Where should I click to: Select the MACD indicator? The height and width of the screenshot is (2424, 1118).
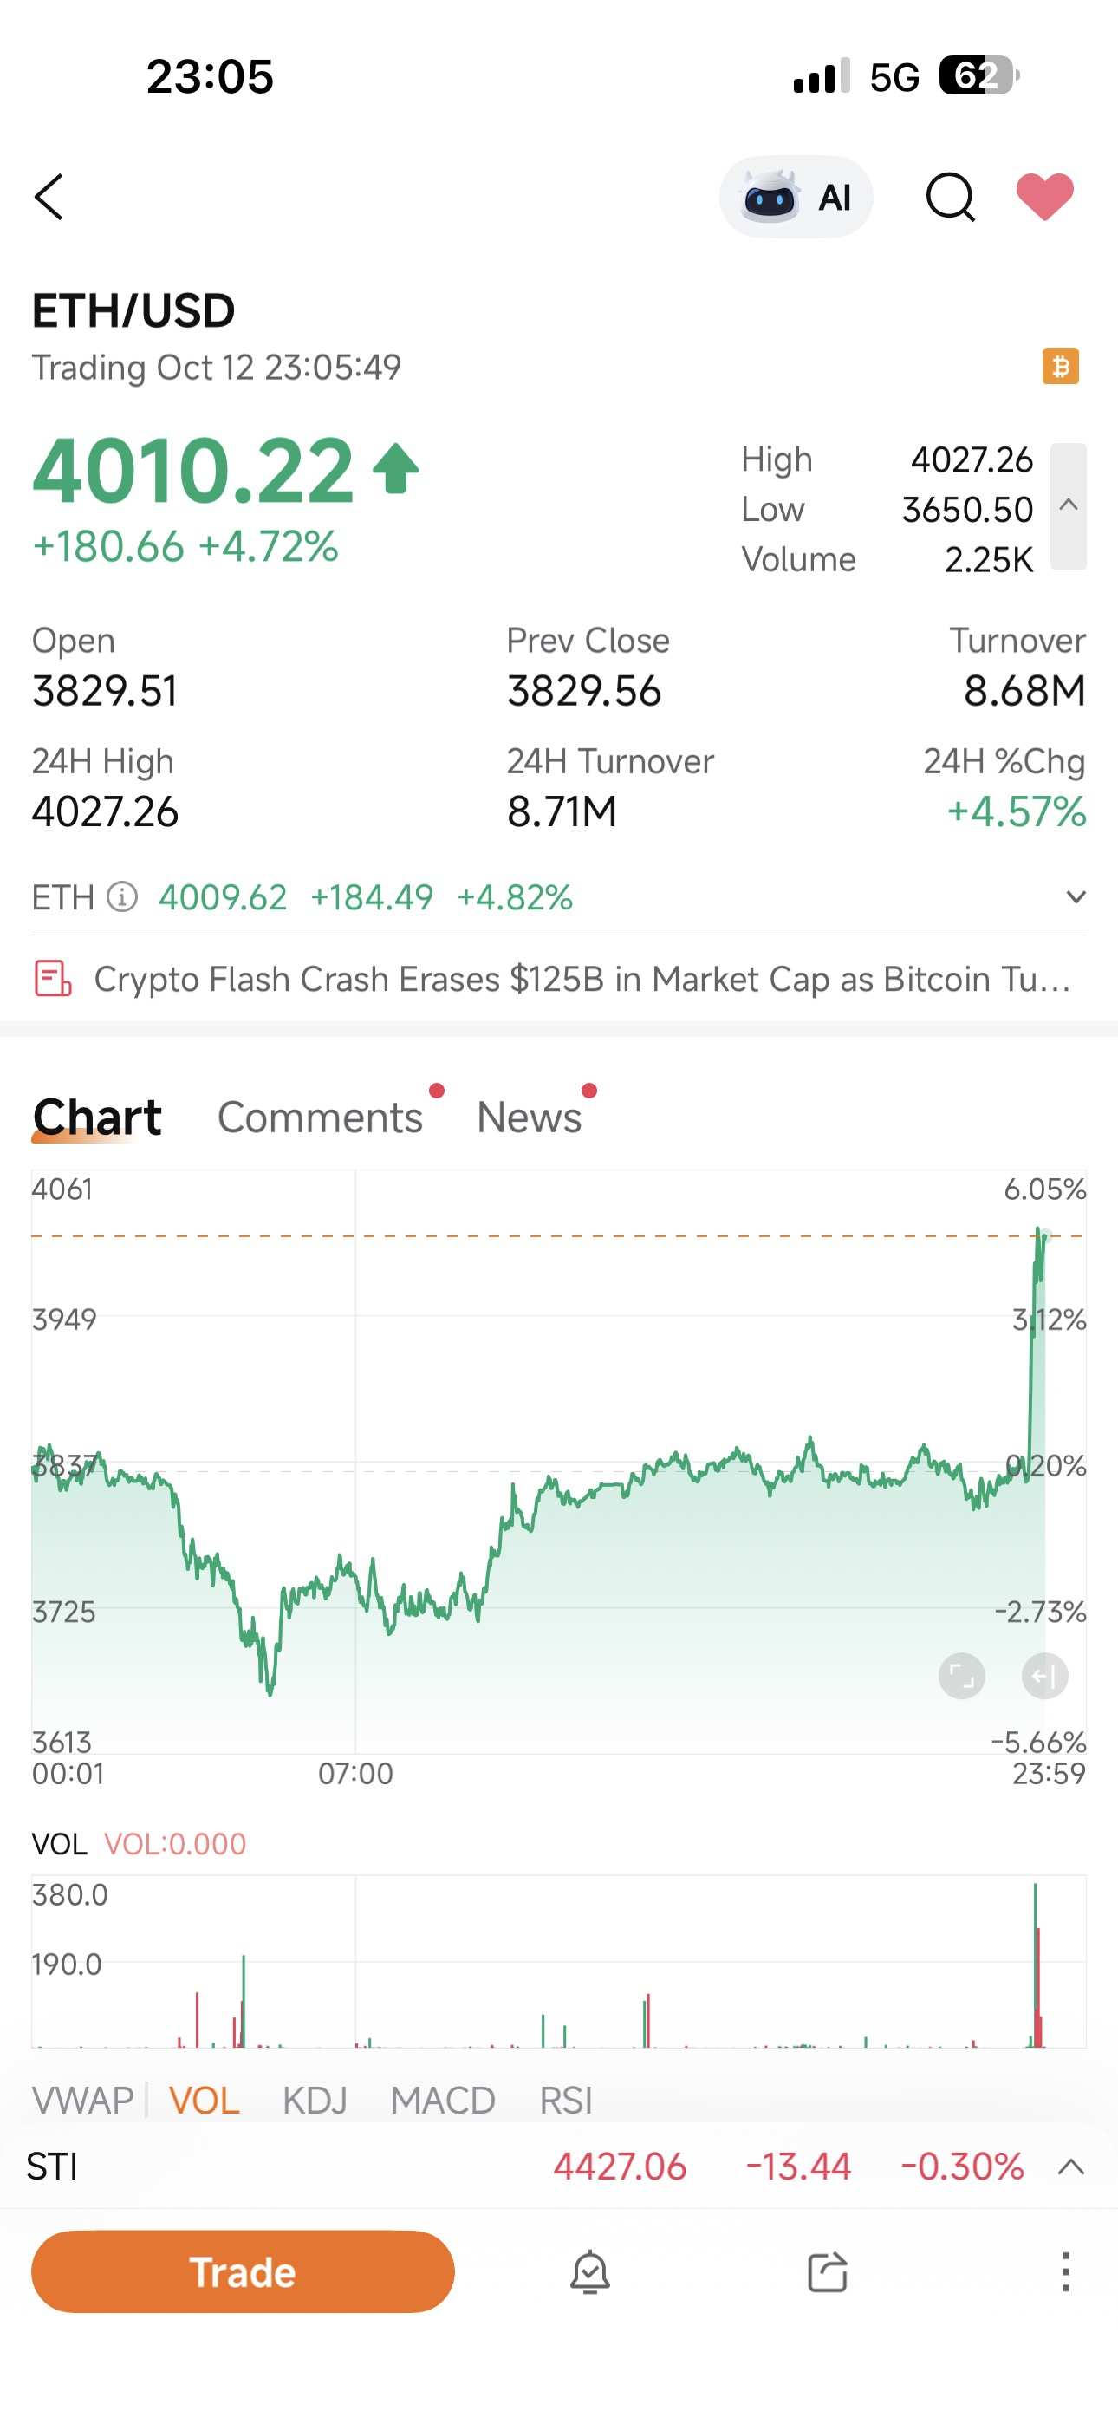442,2100
